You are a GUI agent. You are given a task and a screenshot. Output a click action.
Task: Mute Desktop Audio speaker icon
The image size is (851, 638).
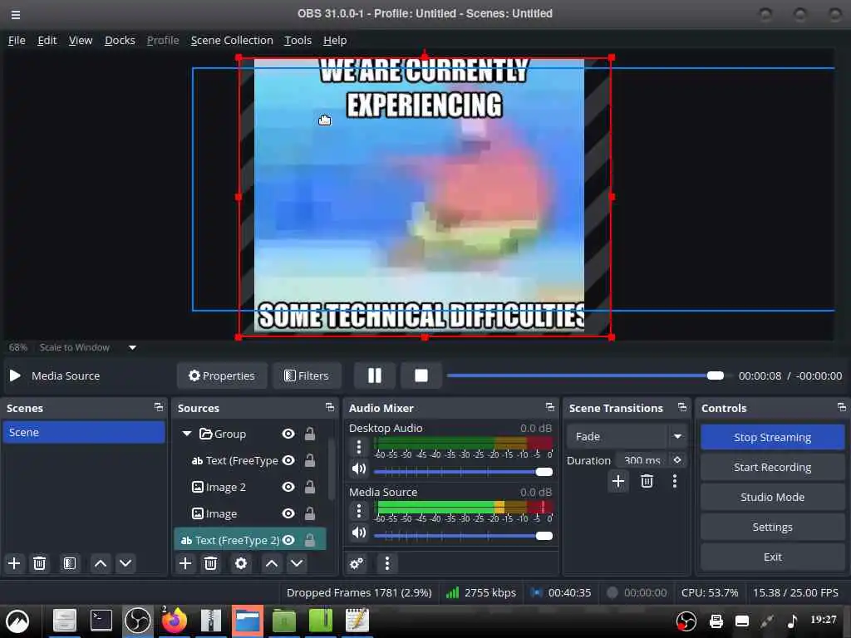359,469
